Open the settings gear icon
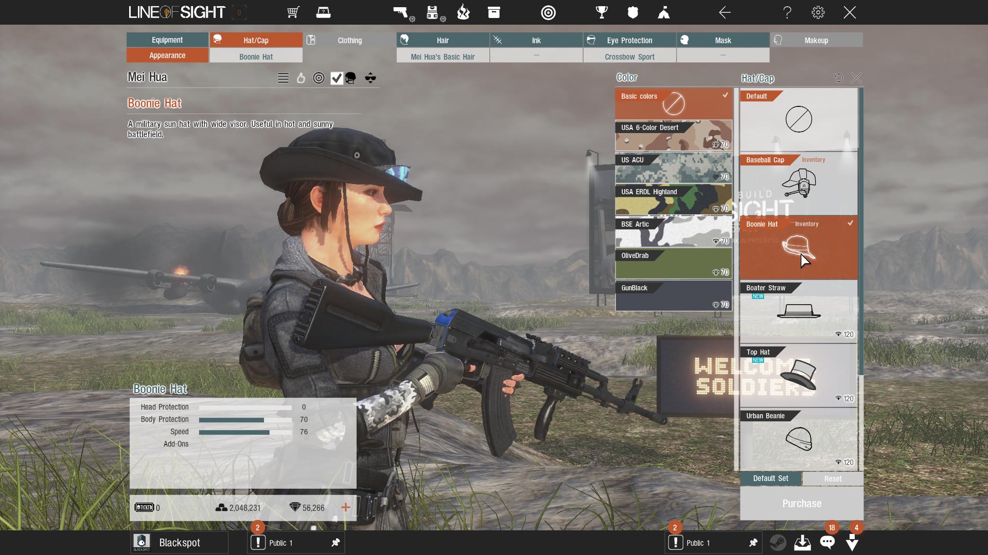 pos(818,12)
